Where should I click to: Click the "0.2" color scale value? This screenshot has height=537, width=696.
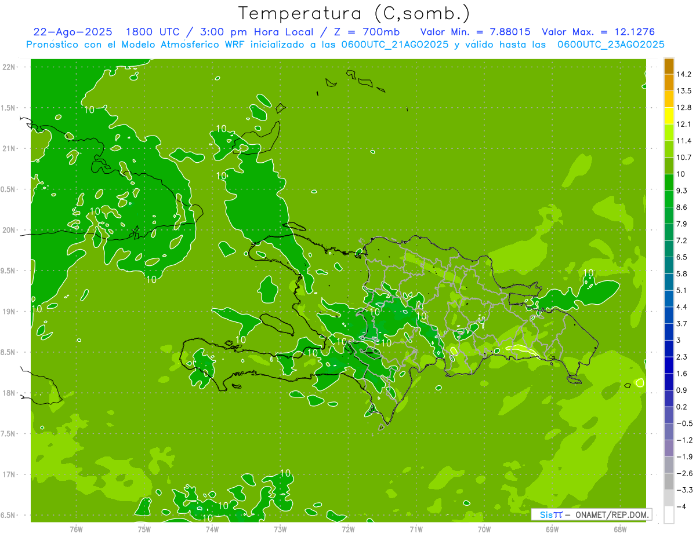coord(682,407)
